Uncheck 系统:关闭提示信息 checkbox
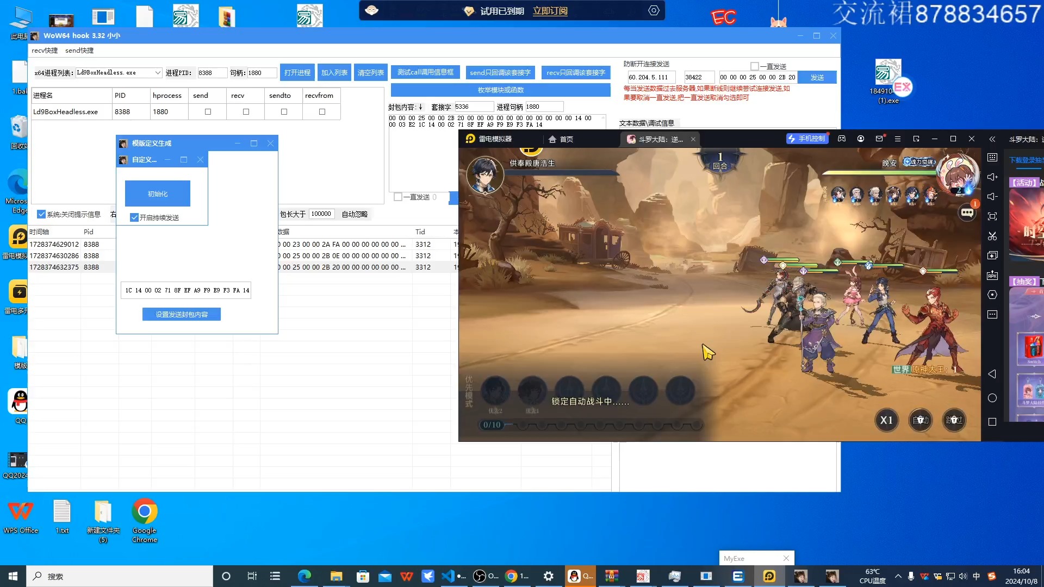The width and height of the screenshot is (1044, 587). pos(41,214)
